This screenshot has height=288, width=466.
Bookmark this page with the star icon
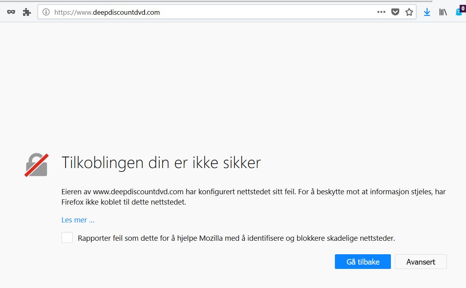409,12
